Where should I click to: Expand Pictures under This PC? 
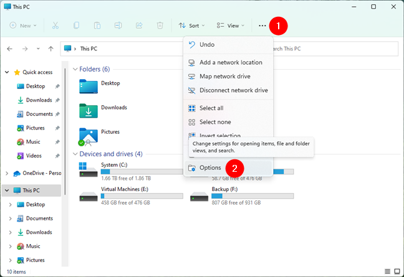point(11,260)
